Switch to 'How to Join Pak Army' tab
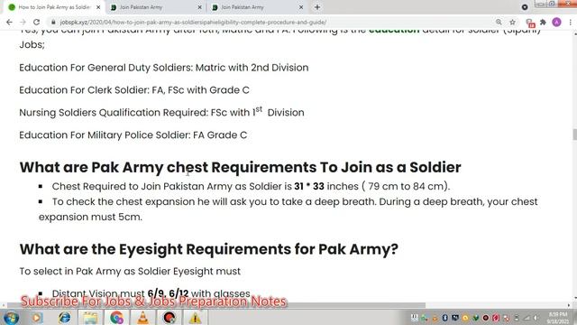 [x=54, y=7]
